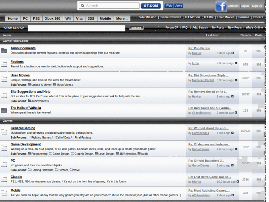Open Re: Dark Souls on PC? post
The width and height of the screenshot is (269, 202).
coord(209,108)
